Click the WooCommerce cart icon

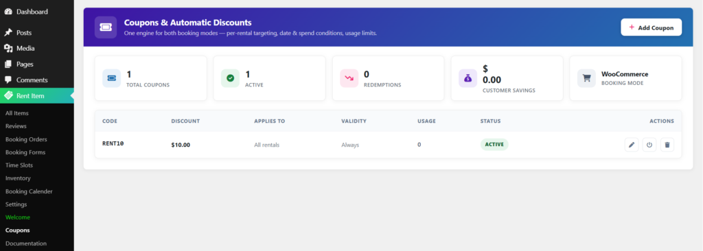tap(586, 78)
